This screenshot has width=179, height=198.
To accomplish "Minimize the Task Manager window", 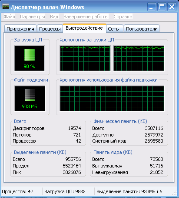I will click(152, 7).
